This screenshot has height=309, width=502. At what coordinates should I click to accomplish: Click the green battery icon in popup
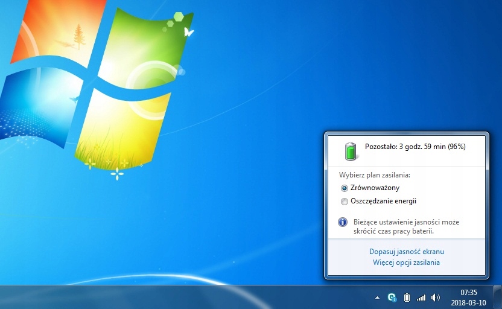351,151
